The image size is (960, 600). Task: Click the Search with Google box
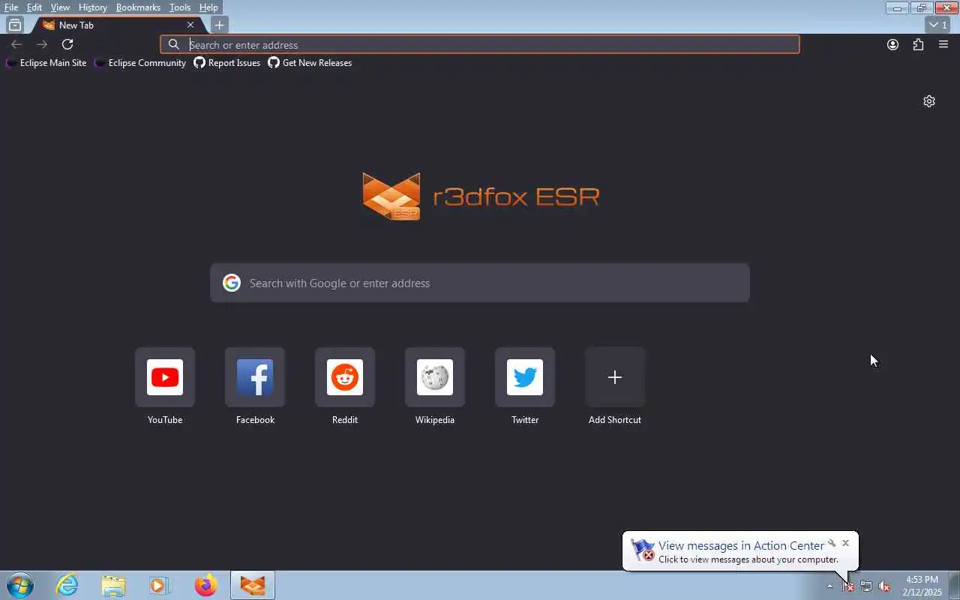pyautogui.click(x=480, y=283)
